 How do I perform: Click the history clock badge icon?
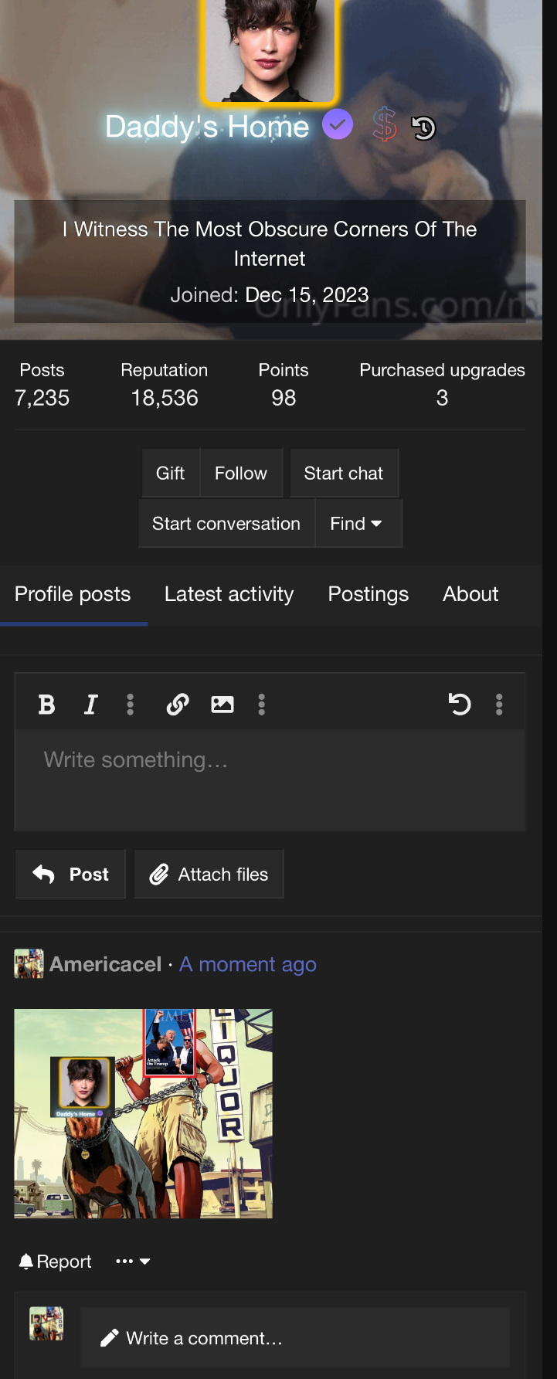423,127
